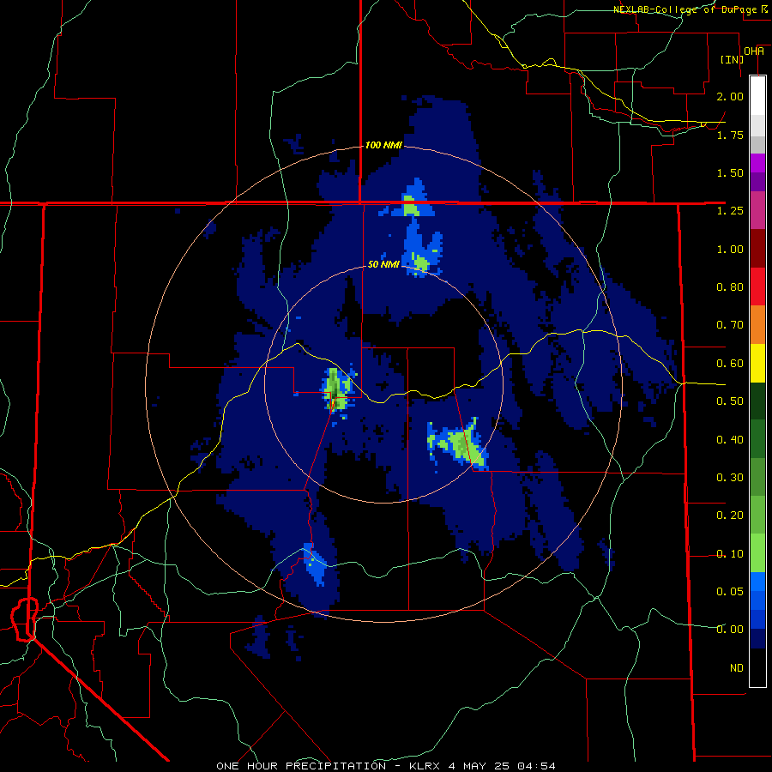Select the 0.05 legend value
This screenshot has height=772, width=772.
point(730,591)
